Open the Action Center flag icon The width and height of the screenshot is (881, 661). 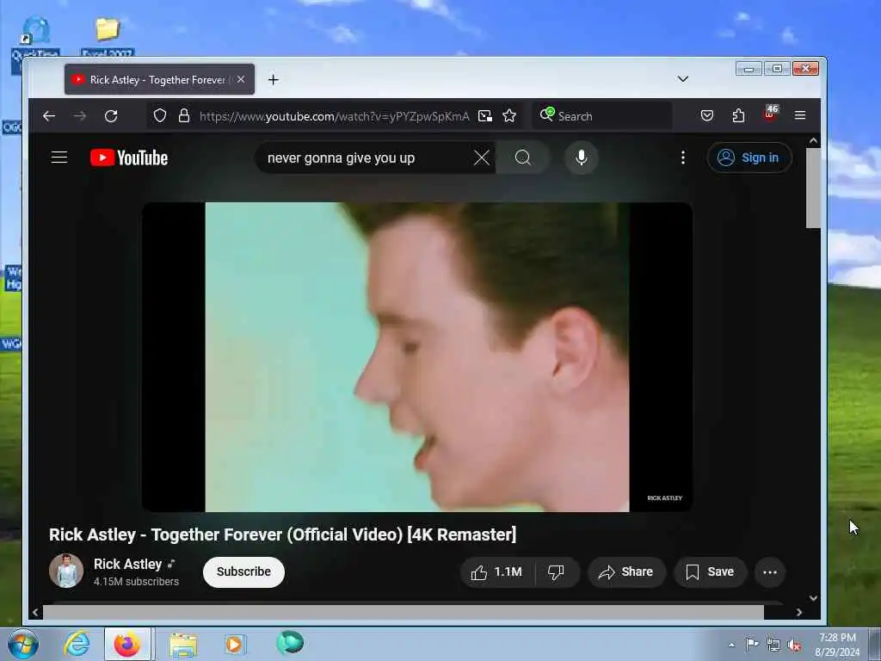point(752,644)
